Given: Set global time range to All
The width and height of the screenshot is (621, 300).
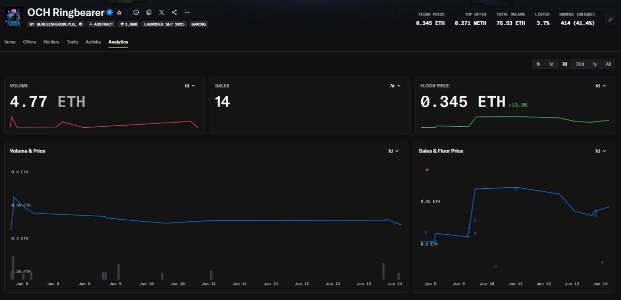Looking at the screenshot, I should [x=609, y=64].
